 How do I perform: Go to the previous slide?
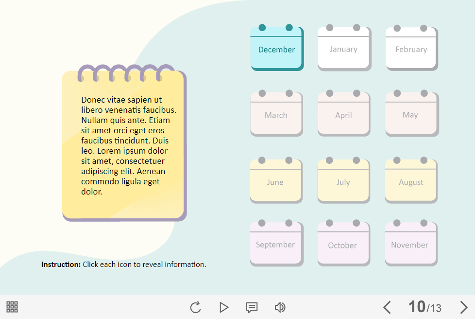tap(387, 307)
